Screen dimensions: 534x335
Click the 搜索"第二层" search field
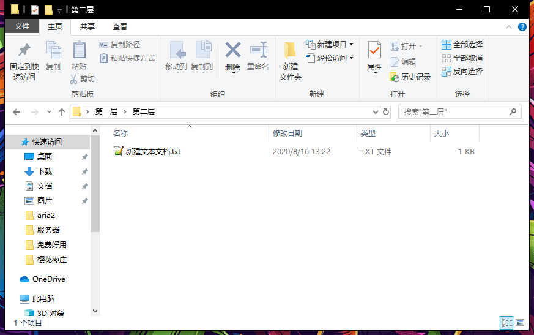tap(460, 112)
